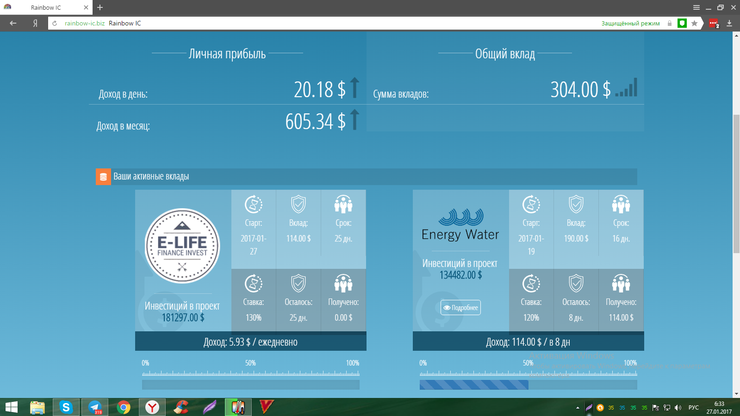Click the browser address bar
Viewport: 740px width, 416px height.
click(324, 23)
